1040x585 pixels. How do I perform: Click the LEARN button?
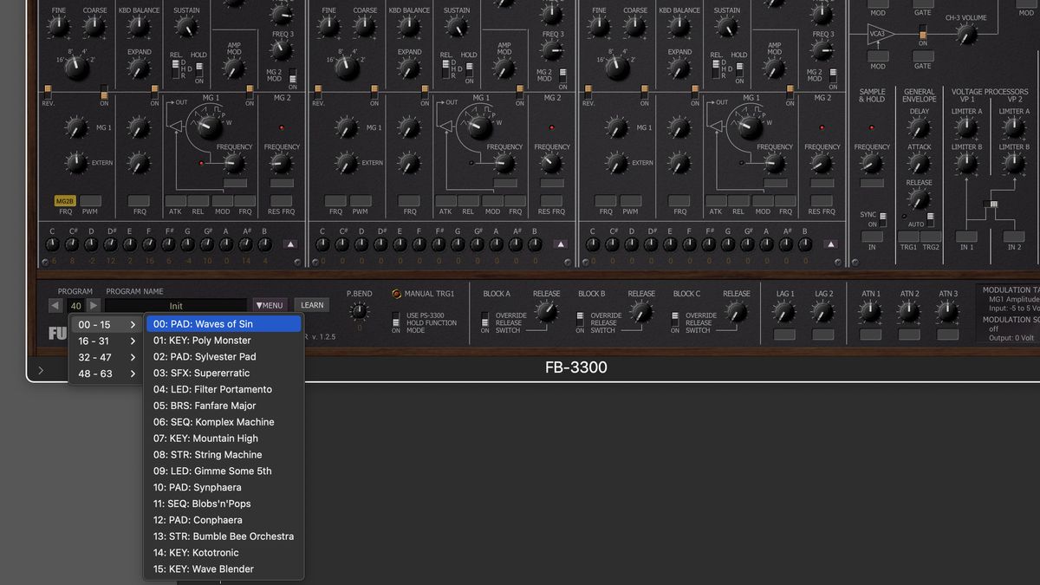312,305
